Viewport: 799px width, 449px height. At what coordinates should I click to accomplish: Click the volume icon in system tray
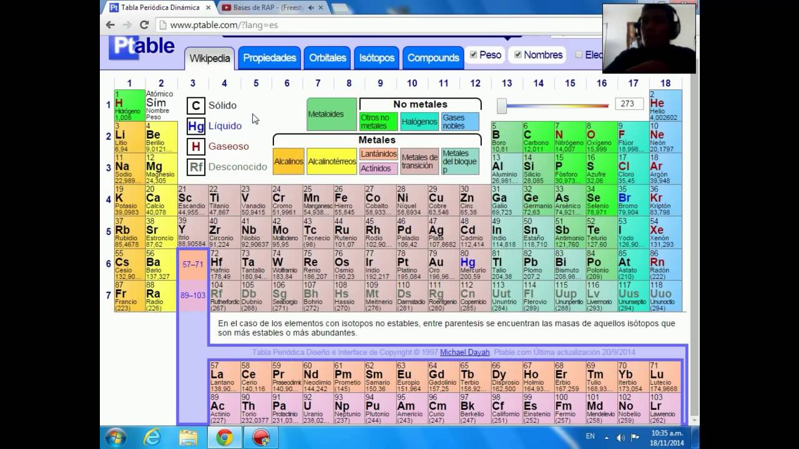pos(620,437)
